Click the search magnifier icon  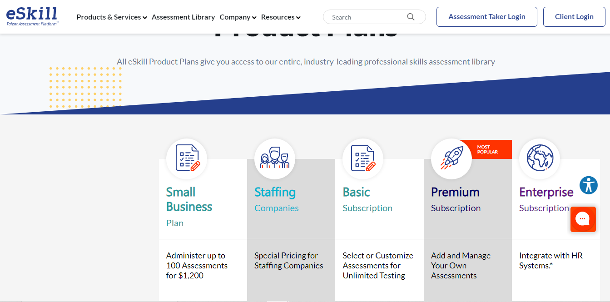pos(411,17)
